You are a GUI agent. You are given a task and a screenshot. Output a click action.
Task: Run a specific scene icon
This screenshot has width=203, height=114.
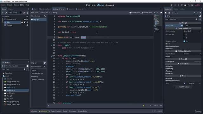coord(189,5)
